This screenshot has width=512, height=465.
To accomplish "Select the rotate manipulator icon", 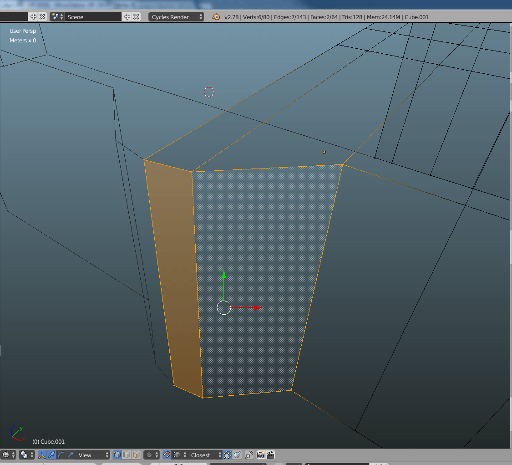I will pos(61,455).
